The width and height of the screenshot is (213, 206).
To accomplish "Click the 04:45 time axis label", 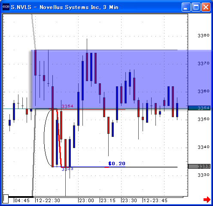I will [22, 200].
